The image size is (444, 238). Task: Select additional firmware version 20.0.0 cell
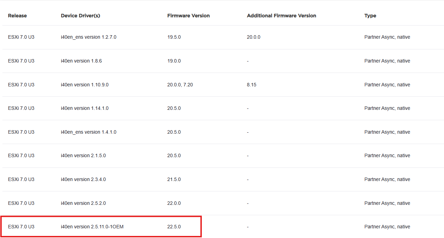[254, 37]
